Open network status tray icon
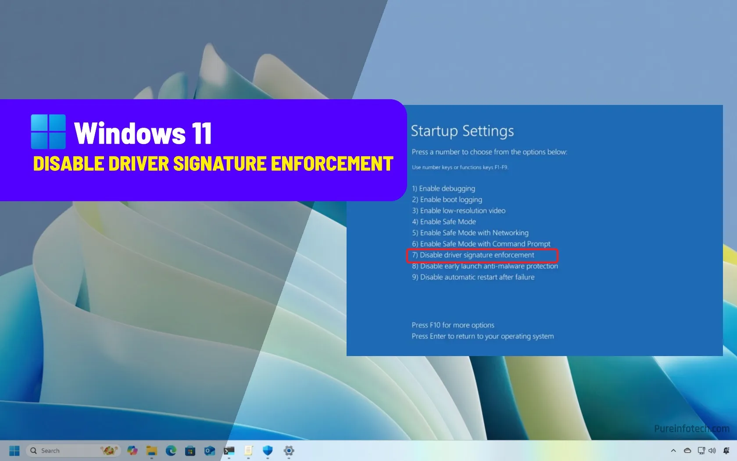The image size is (737, 461). pos(701,450)
